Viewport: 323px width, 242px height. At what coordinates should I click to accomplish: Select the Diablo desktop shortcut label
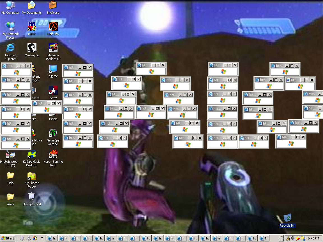pyautogui.click(x=53, y=119)
